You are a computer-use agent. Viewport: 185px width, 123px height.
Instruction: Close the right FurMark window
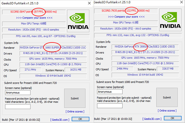181,2
